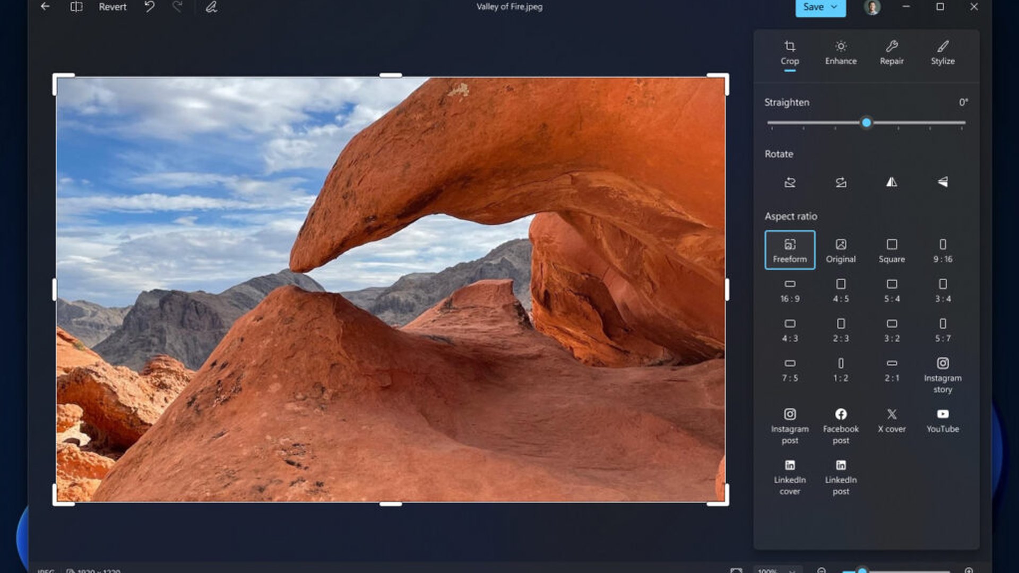Screen dimensions: 1019x573
Task: Undo the last edit
Action: [x=150, y=7]
